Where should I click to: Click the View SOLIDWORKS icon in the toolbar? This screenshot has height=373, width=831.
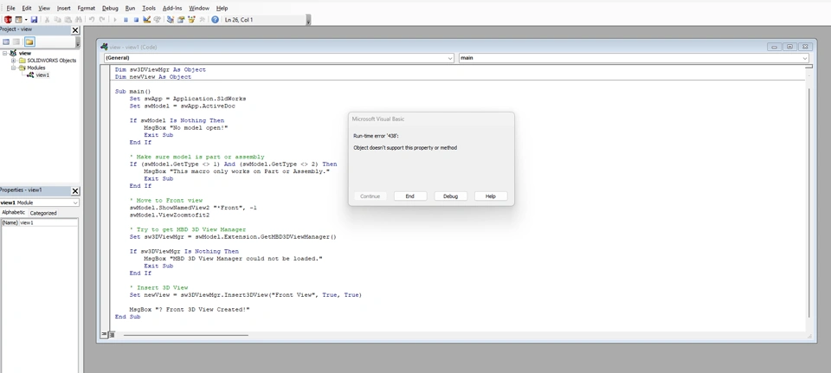[x=8, y=20]
